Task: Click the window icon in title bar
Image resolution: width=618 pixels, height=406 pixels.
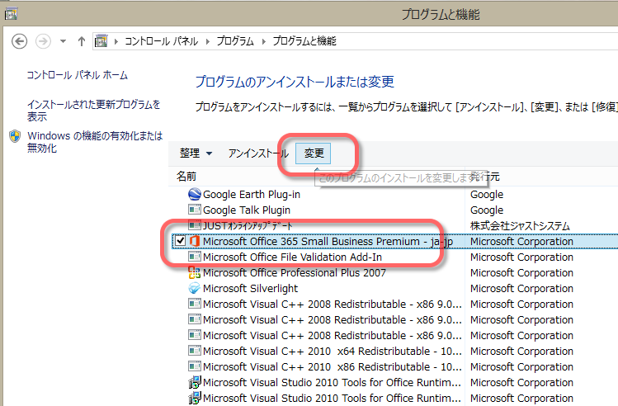Action: pyautogui.click(x=11, y=14)
